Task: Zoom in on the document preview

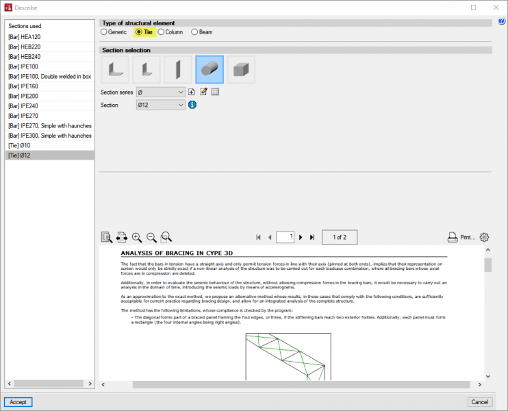Action: (137, 237)
